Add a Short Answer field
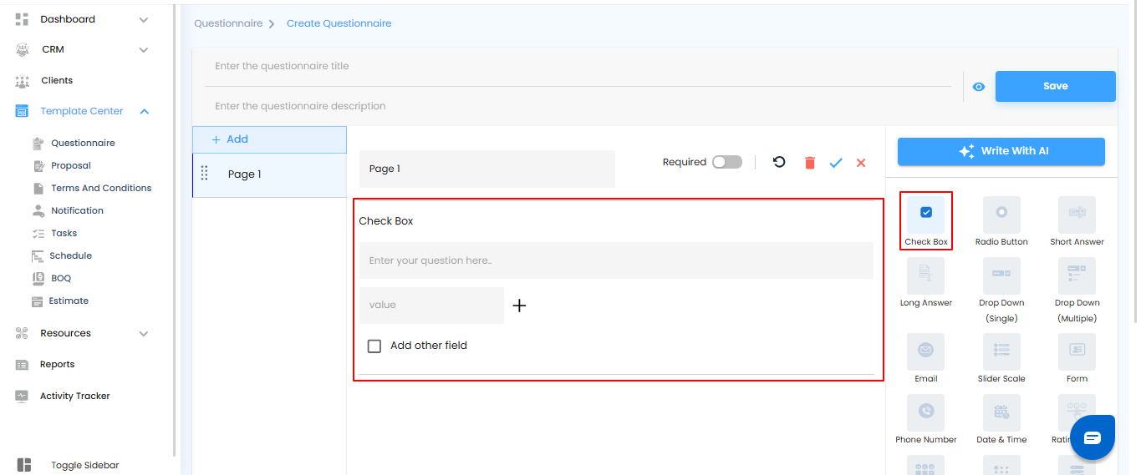 [x=1077, y=215]
